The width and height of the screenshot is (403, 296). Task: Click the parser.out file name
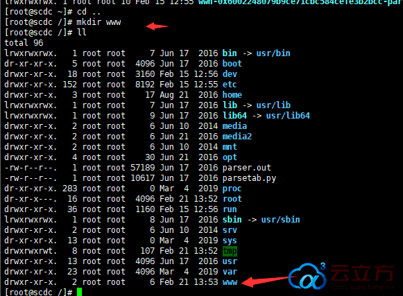click(x=247, y=168)
